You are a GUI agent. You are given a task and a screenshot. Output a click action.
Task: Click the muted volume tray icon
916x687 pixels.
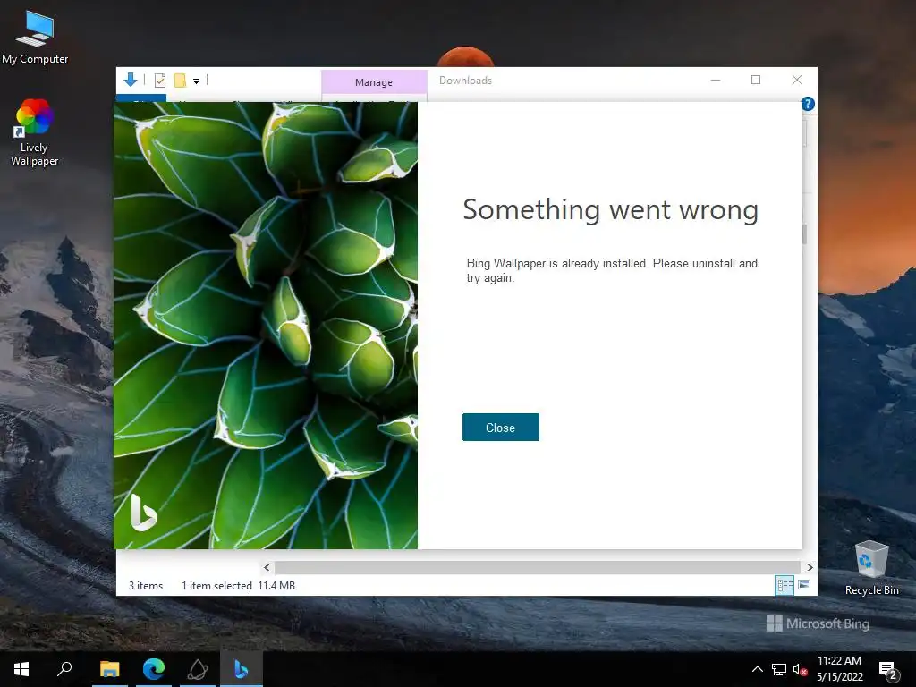pyautogui.click(x=800, y=669)
